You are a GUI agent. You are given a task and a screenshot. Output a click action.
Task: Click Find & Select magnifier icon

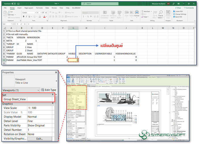coord(161,12)
